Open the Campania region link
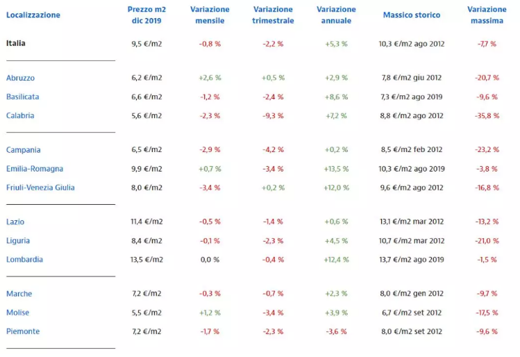 [x=24, y=150]
